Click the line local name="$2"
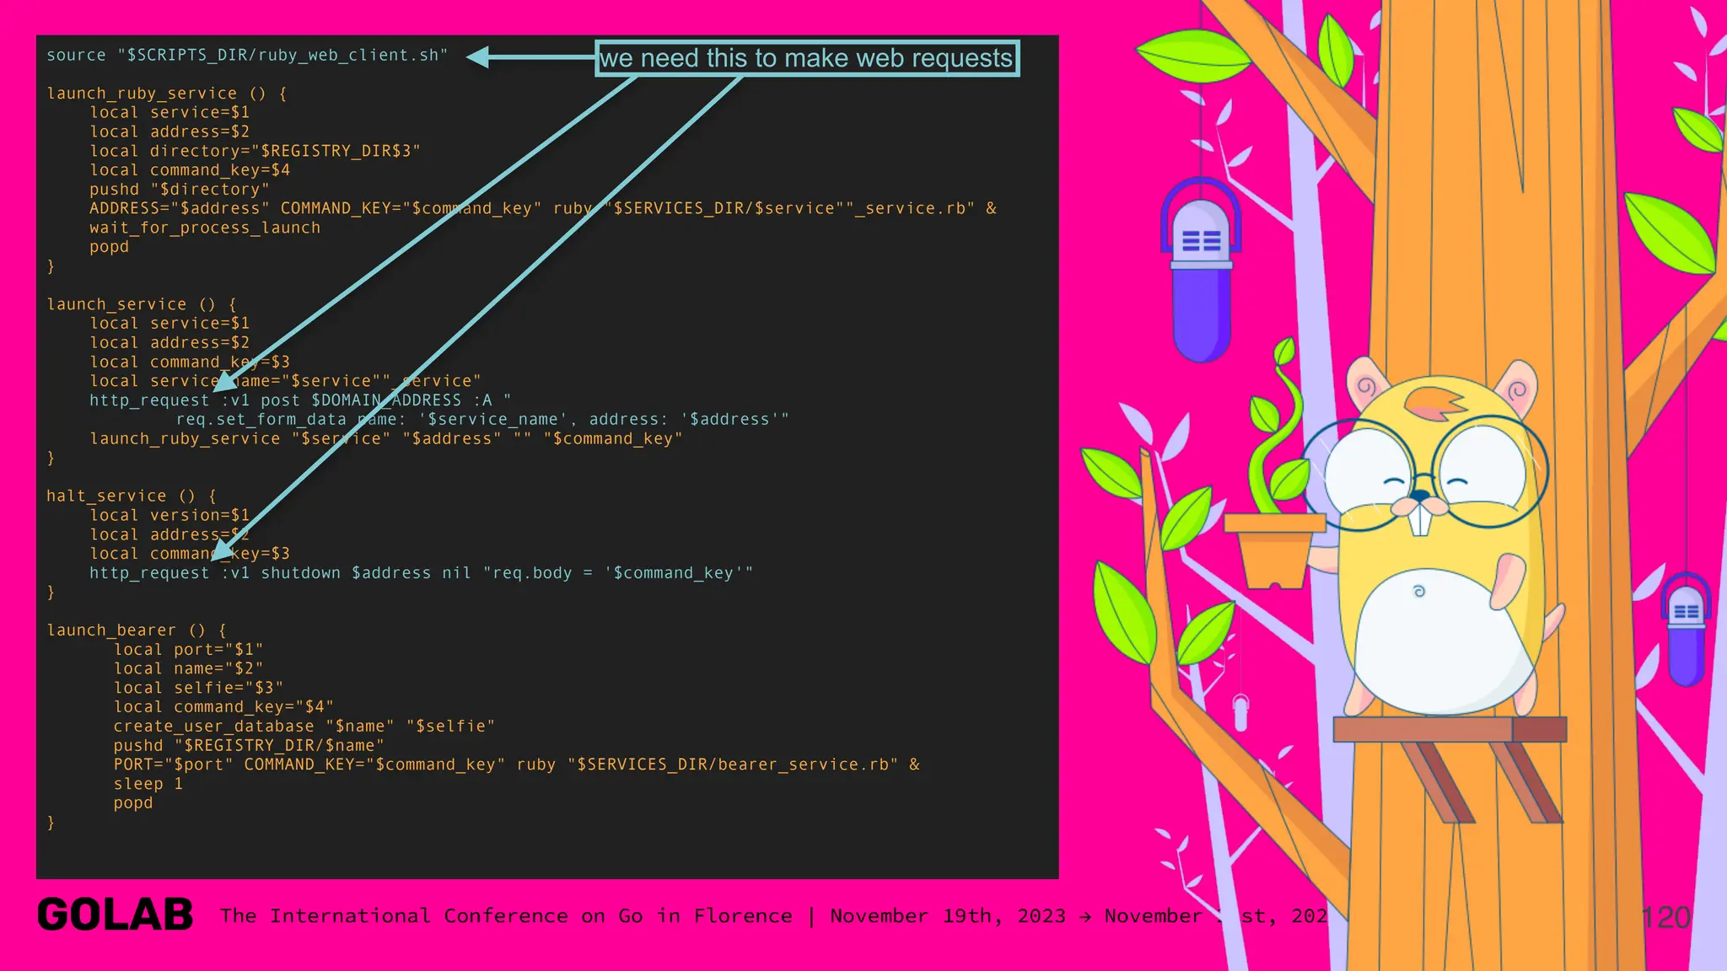The width and height of the screenshot is (1727, 971). pyautogui.click(x=189, y=669)
